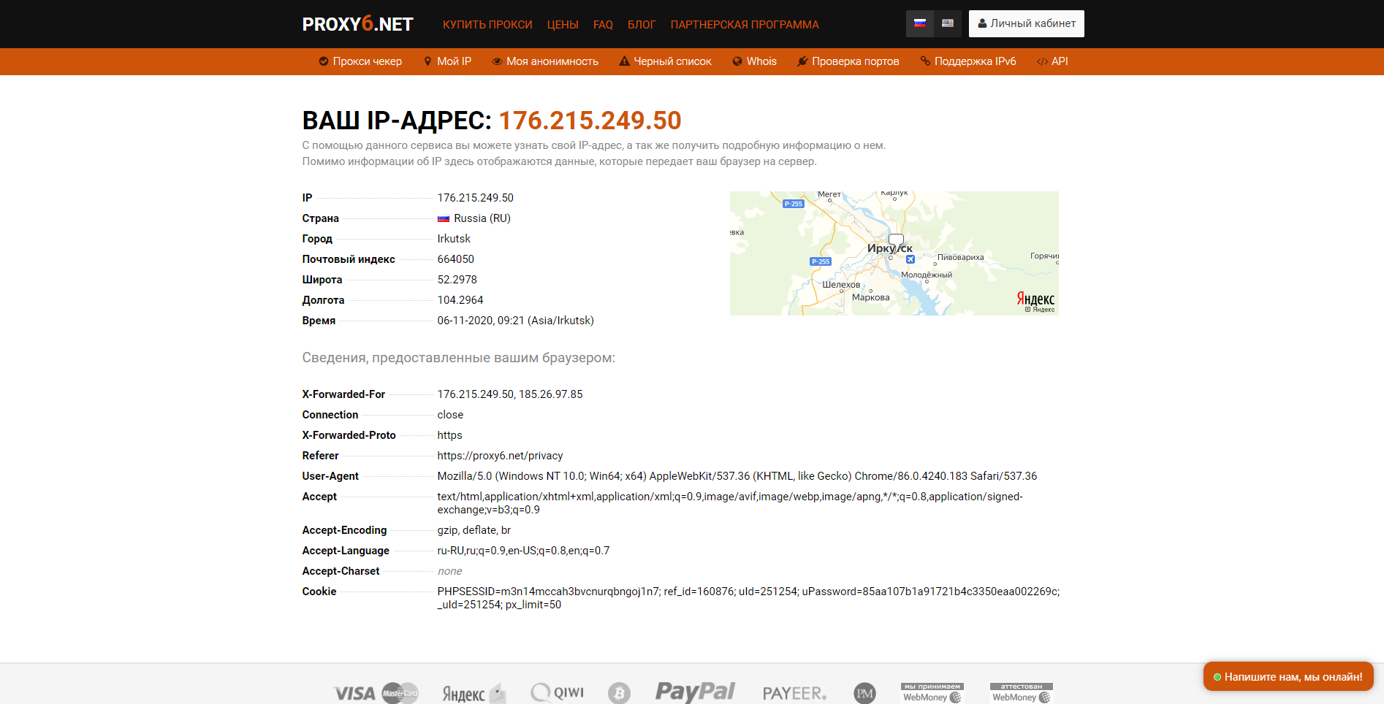This screenshot has height=704, width=1384.
Task: Click the MasterCard payment logo
Action: (x=400, y=693)
